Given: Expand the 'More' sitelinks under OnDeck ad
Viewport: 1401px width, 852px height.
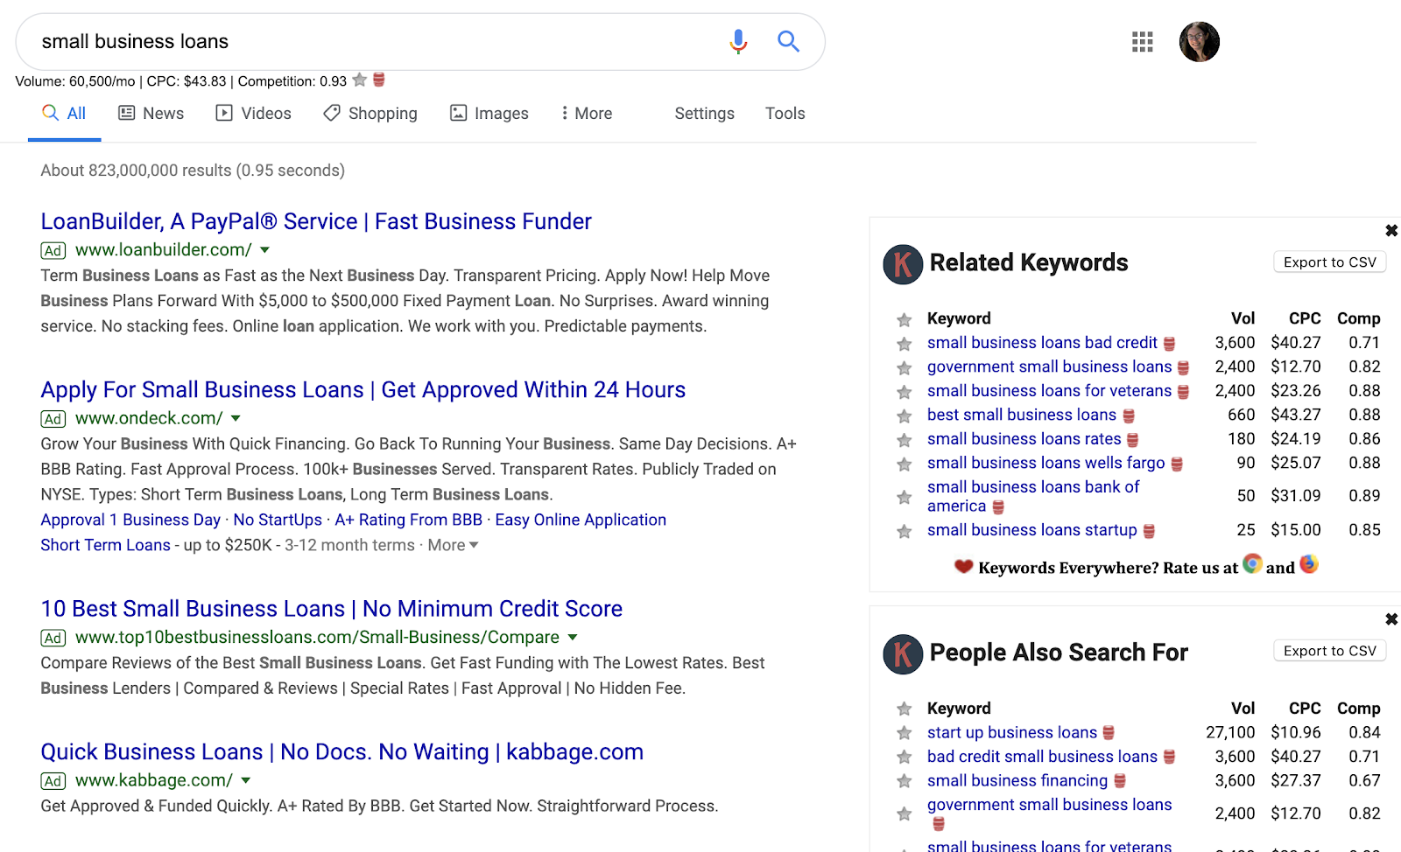Looking at the screenshot, I should click(453, 545).
